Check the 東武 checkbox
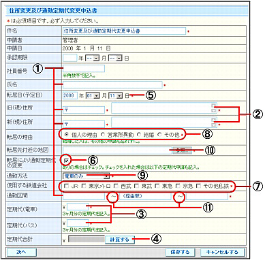Screen dimensions: 265x260 136,186
